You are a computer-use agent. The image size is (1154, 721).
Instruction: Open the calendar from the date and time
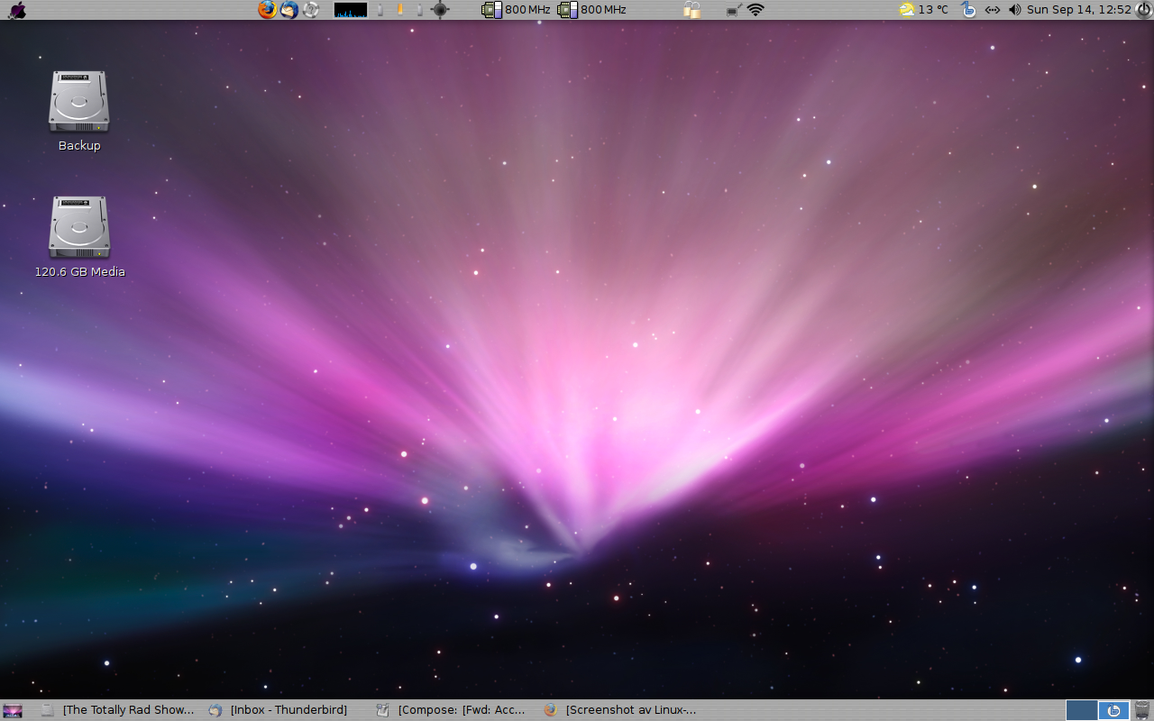click(1078, 10)
